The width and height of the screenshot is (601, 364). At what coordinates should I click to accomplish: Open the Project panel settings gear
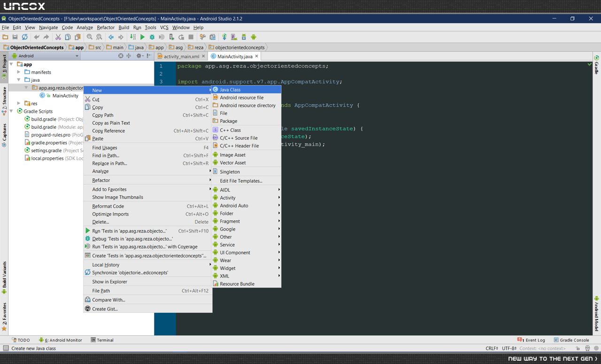click(139, 56)
